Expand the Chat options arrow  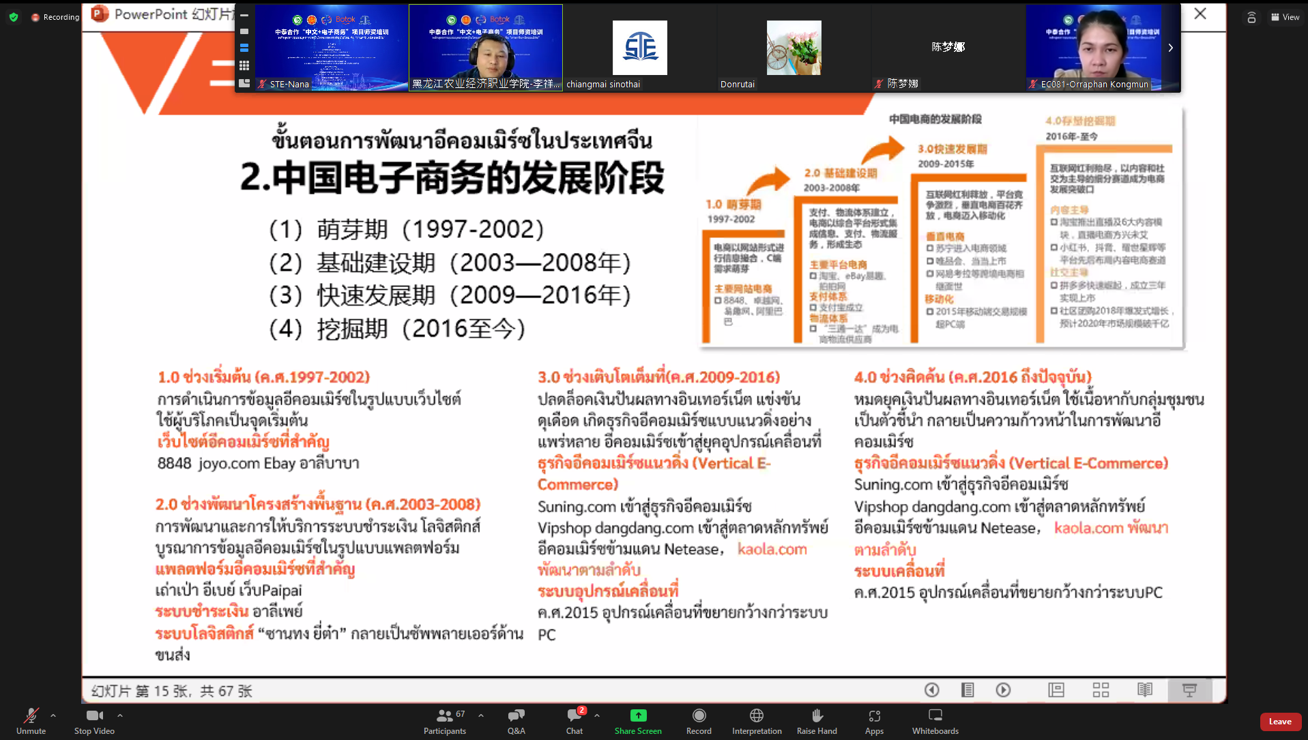click(x=597, y=715)
